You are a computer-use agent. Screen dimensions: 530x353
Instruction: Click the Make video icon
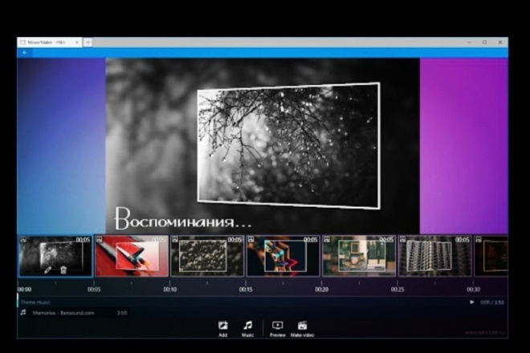coord(302,325)
